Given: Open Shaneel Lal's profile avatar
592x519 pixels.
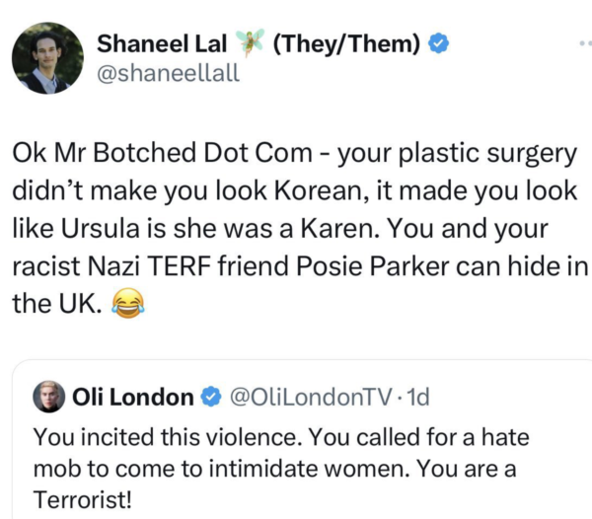Looking at the screenshot, I should tap(47, 58).
